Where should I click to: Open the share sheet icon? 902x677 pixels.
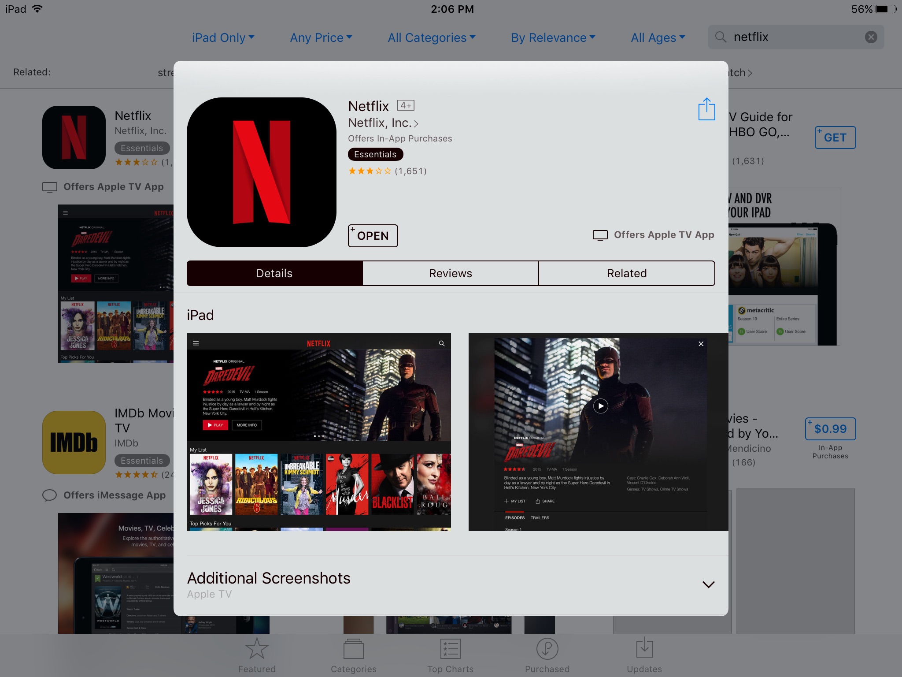[x=707, y=108]
